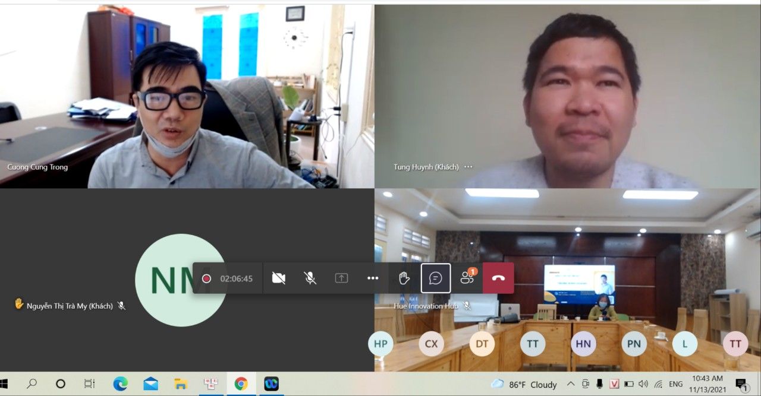Raise your hand in the meeting
This screenshot has height=396, width=761.
tap(404, 278)
